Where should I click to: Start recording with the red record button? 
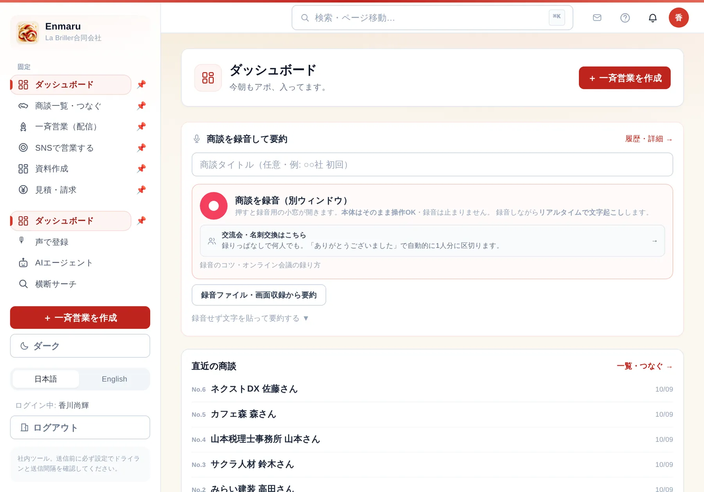pos(214,206)
